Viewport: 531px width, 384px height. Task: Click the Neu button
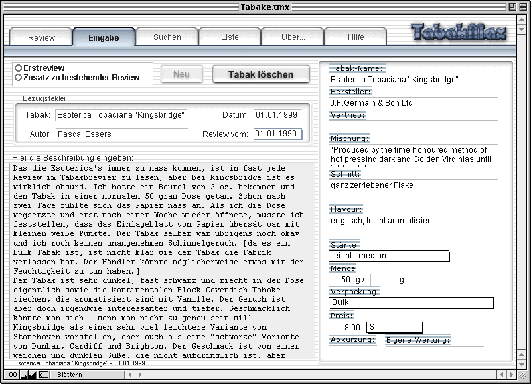tap(181, 74)
